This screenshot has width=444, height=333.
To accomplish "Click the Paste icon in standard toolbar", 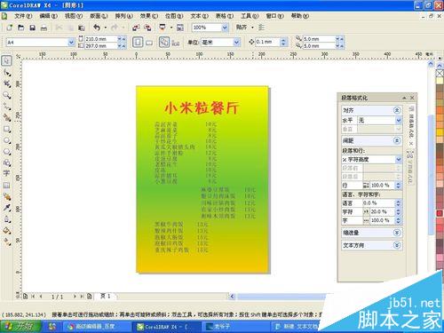I will click(82, 28).
